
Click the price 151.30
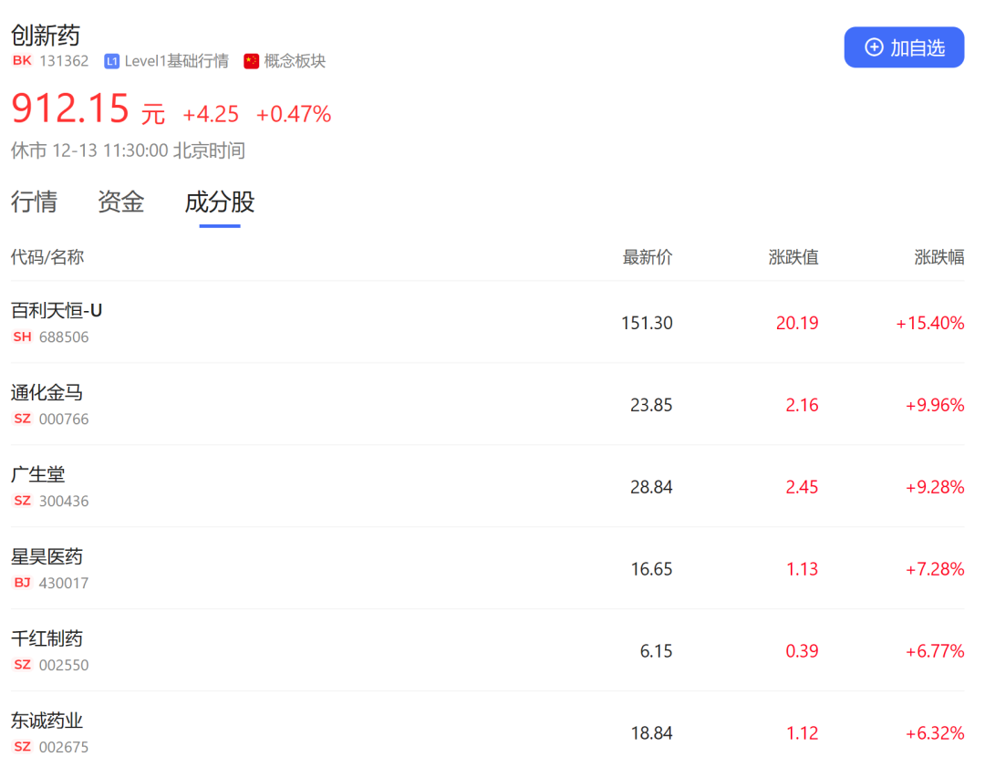[x=647, y=323]
